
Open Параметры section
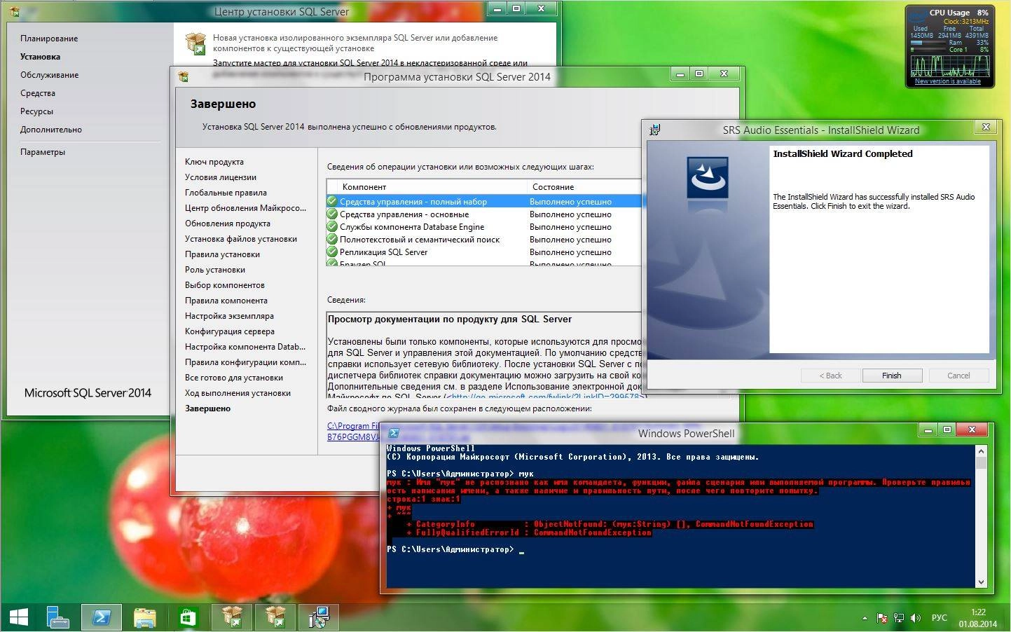[43, 152]
